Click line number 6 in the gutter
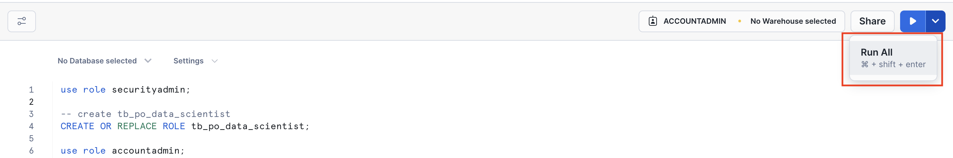The image size is (953, 158). pyautogui.click(x=32, y=151)
